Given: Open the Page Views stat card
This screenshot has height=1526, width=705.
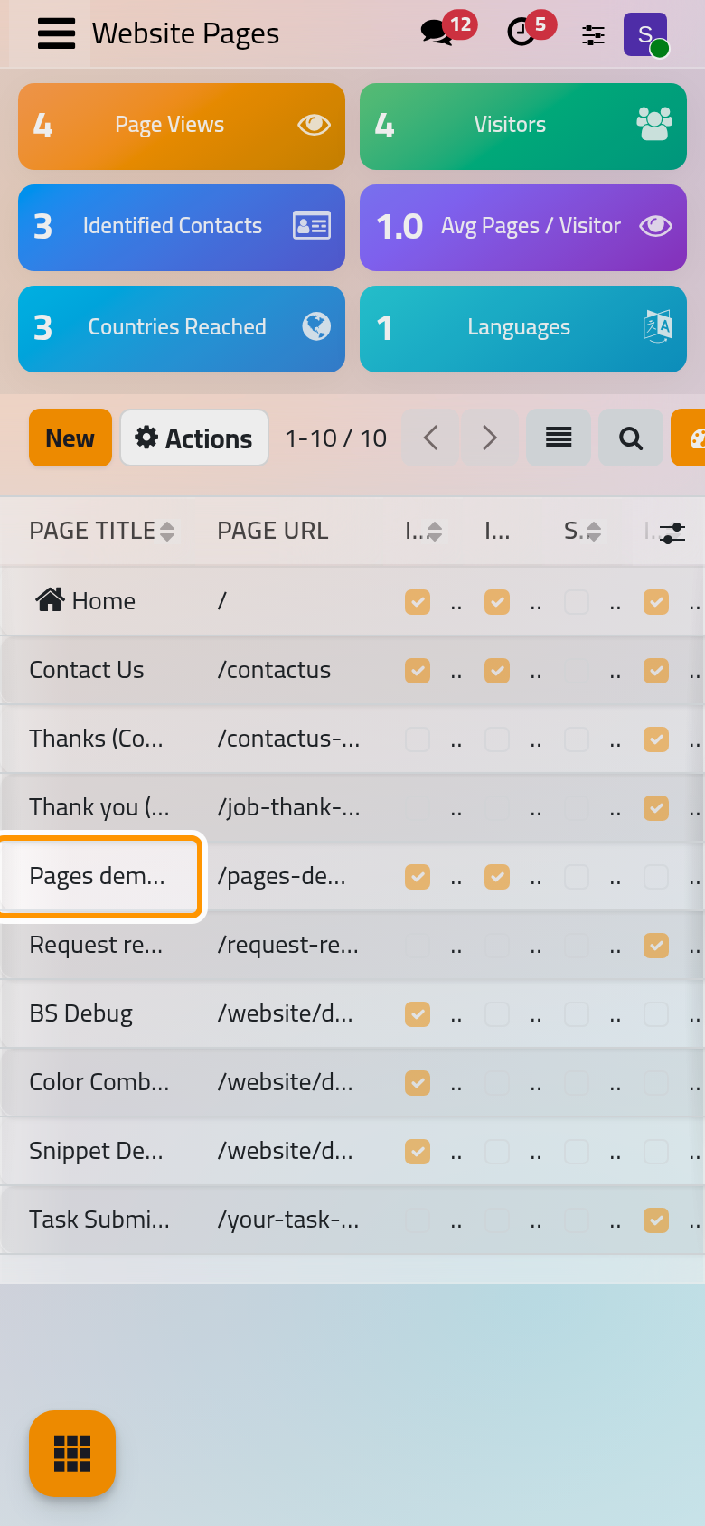Looking at the screenshot, I should tap(182, 127).
